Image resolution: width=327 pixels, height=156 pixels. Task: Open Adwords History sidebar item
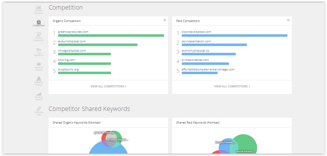[x=39, y=81]
